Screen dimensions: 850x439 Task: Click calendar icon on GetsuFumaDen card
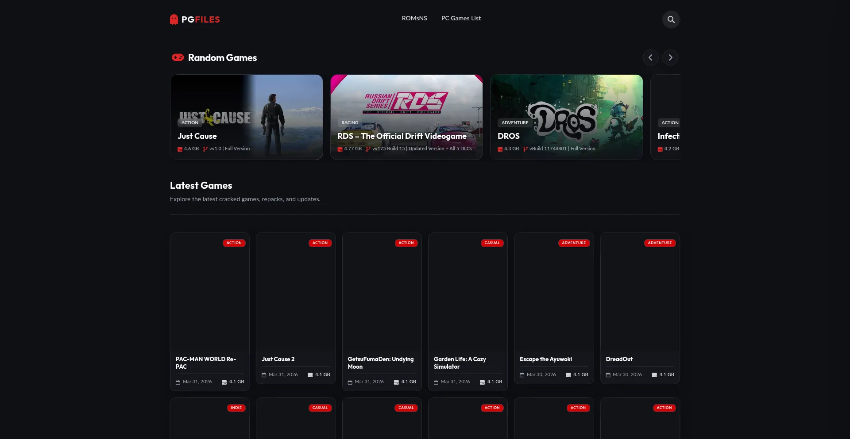[x=350, y=382]
